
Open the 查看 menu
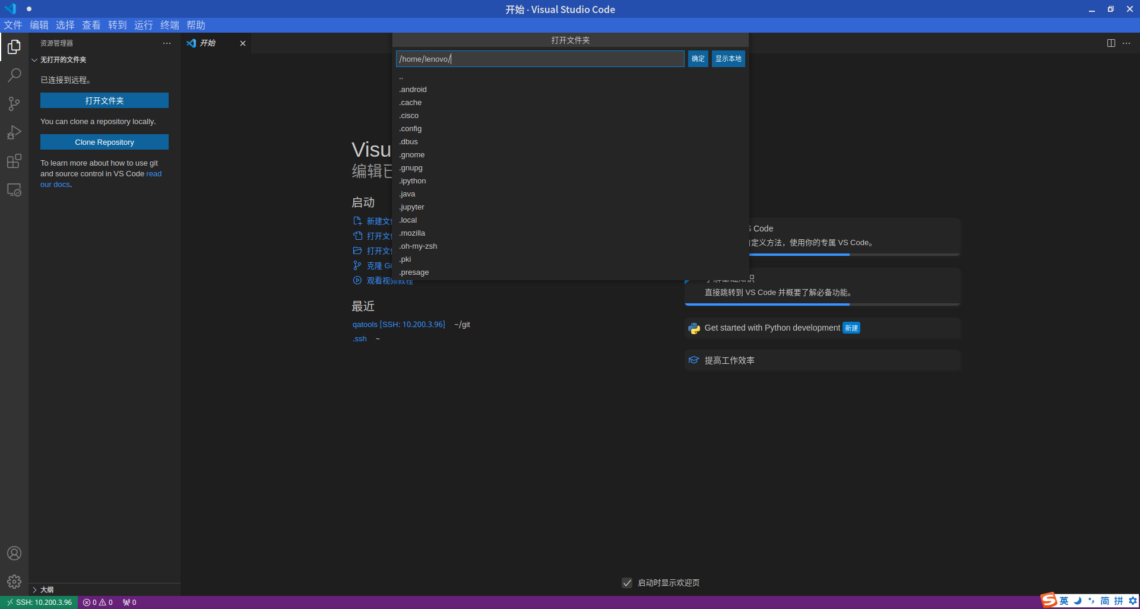point(91,25)
